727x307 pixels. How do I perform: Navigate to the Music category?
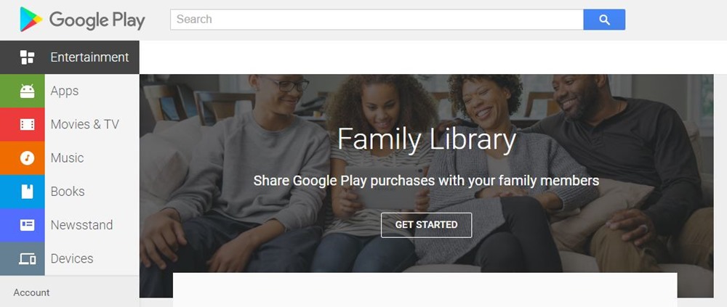67,157
